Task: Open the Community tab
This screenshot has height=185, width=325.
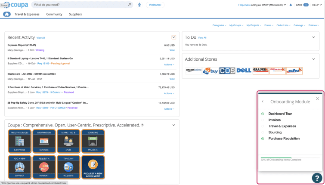Action: 54,14
